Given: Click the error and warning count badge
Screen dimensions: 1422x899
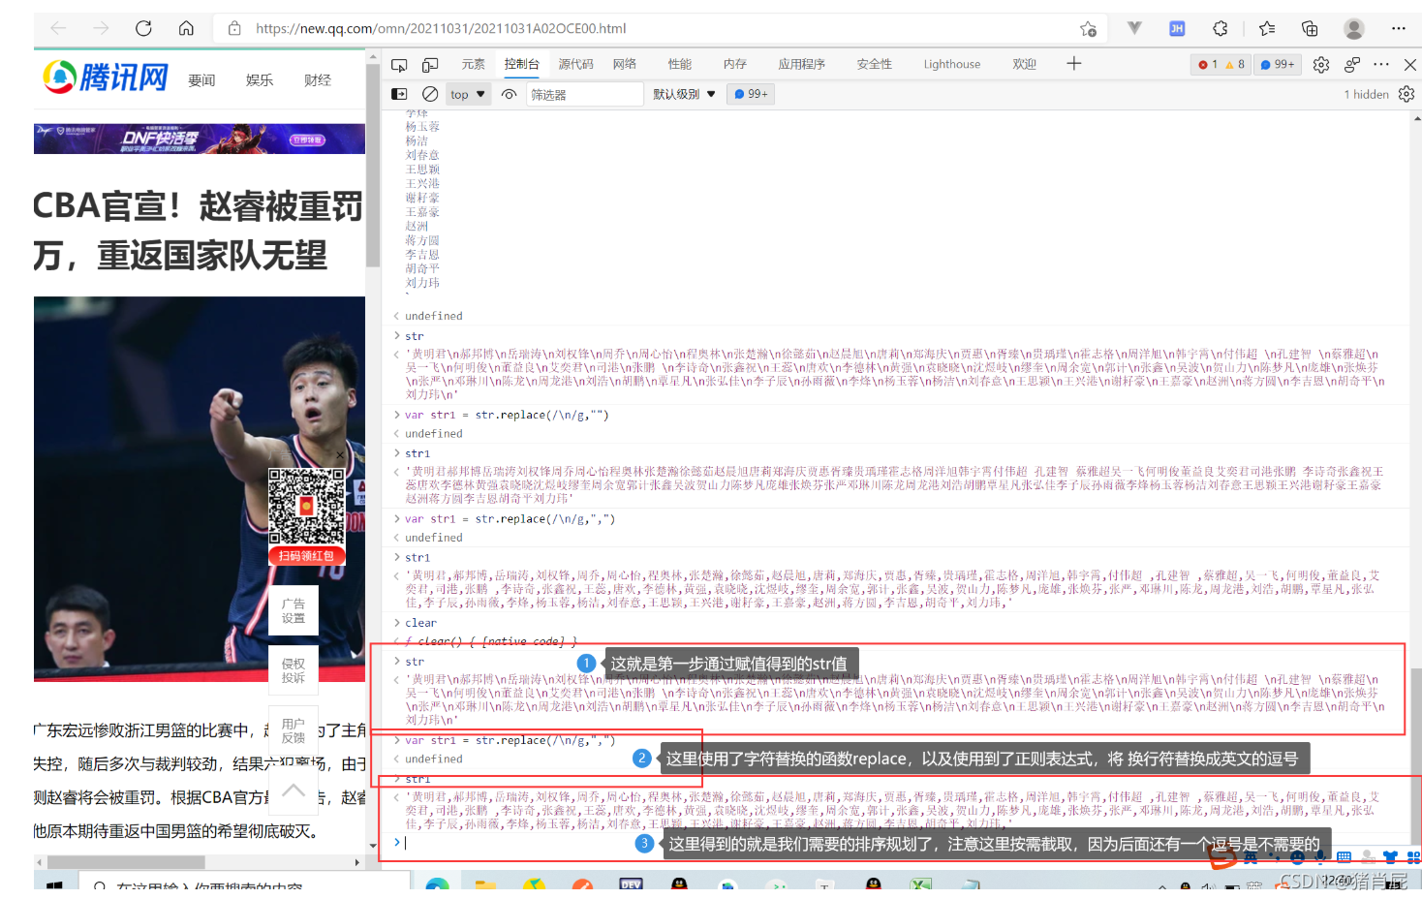Looking at the screenshot, I should (x=1221, y=65).
